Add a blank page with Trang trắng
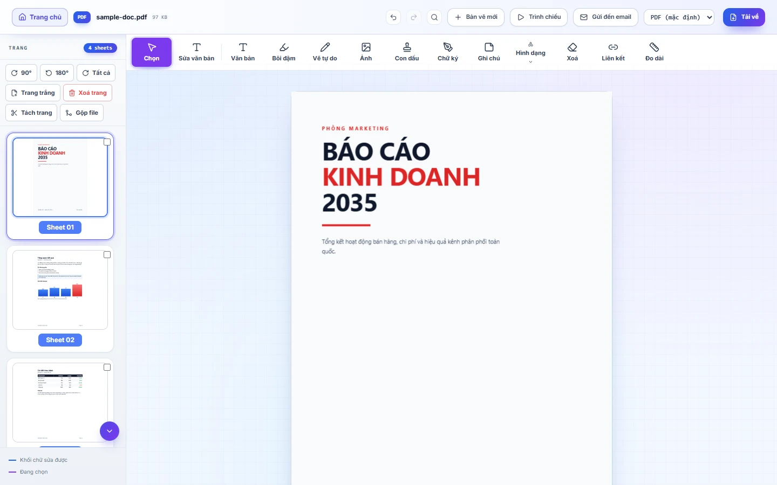The image size is (777, 485). pyautogui.click(x=33, y=93)
